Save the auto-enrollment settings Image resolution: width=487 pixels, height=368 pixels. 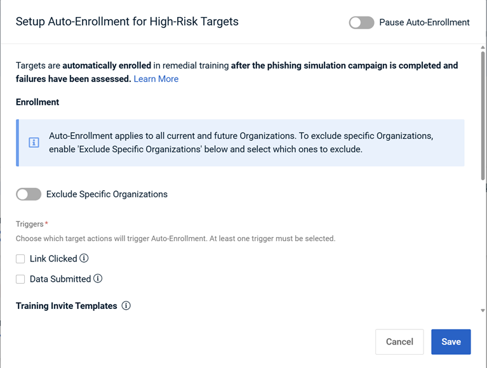pyautogui.click(x=451, y=341)
